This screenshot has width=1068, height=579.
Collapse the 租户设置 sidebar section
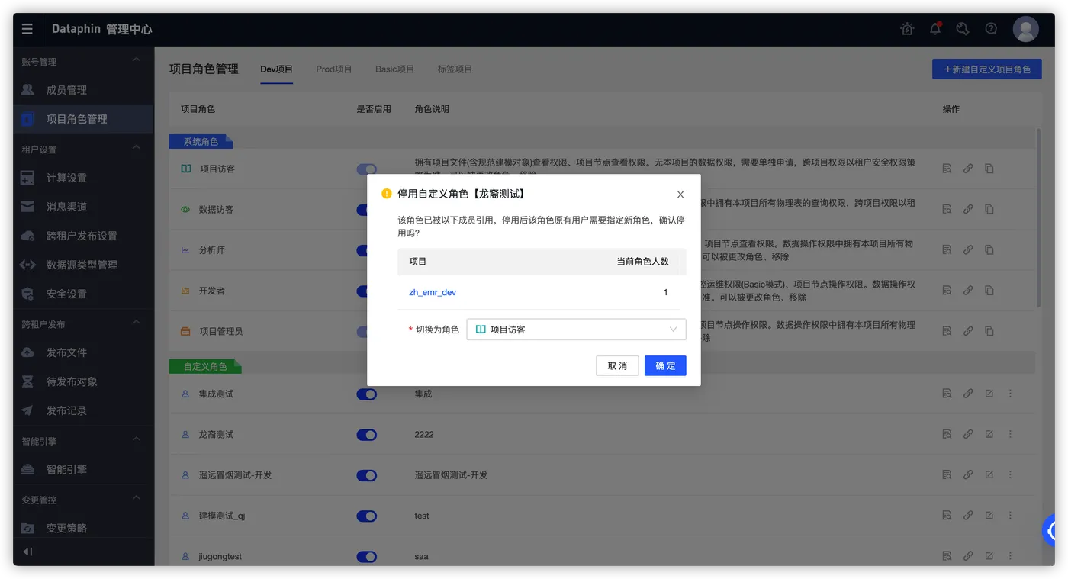pos(137,148)
